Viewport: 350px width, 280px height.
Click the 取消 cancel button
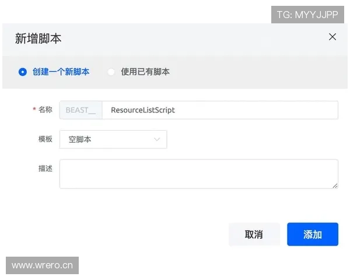[254, 235]
